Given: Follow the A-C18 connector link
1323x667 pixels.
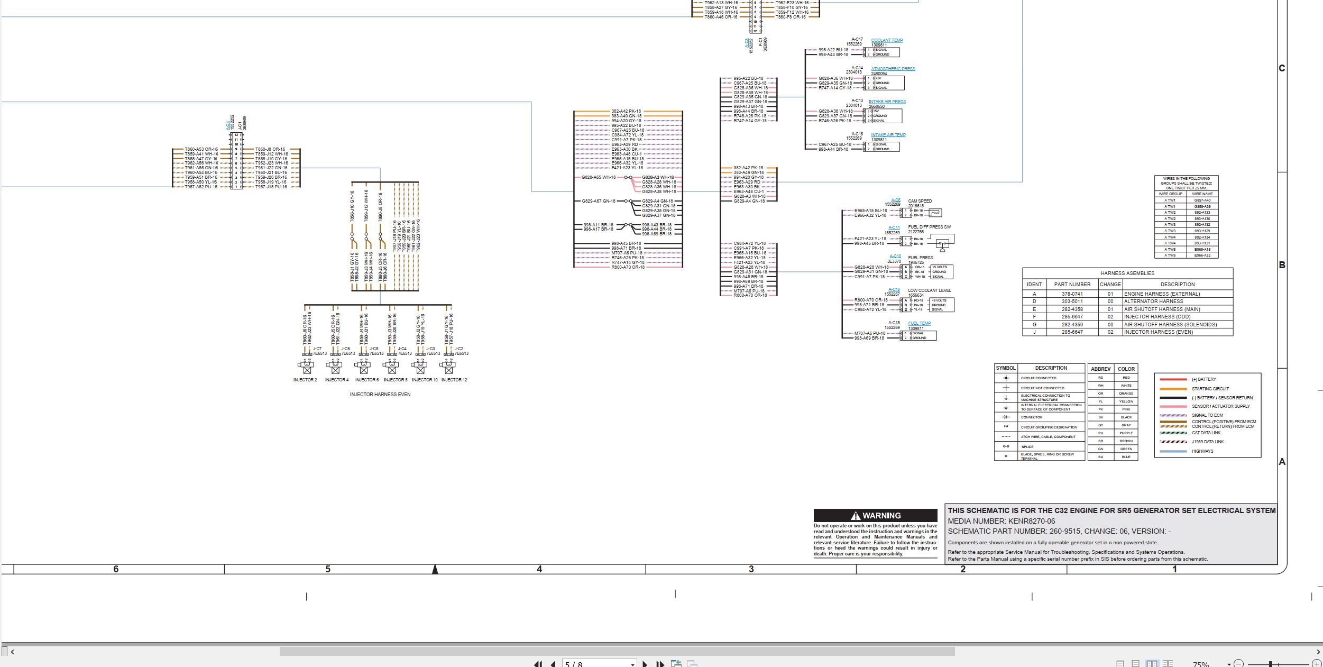Looking at the screenshot, I should coord(894,289).
